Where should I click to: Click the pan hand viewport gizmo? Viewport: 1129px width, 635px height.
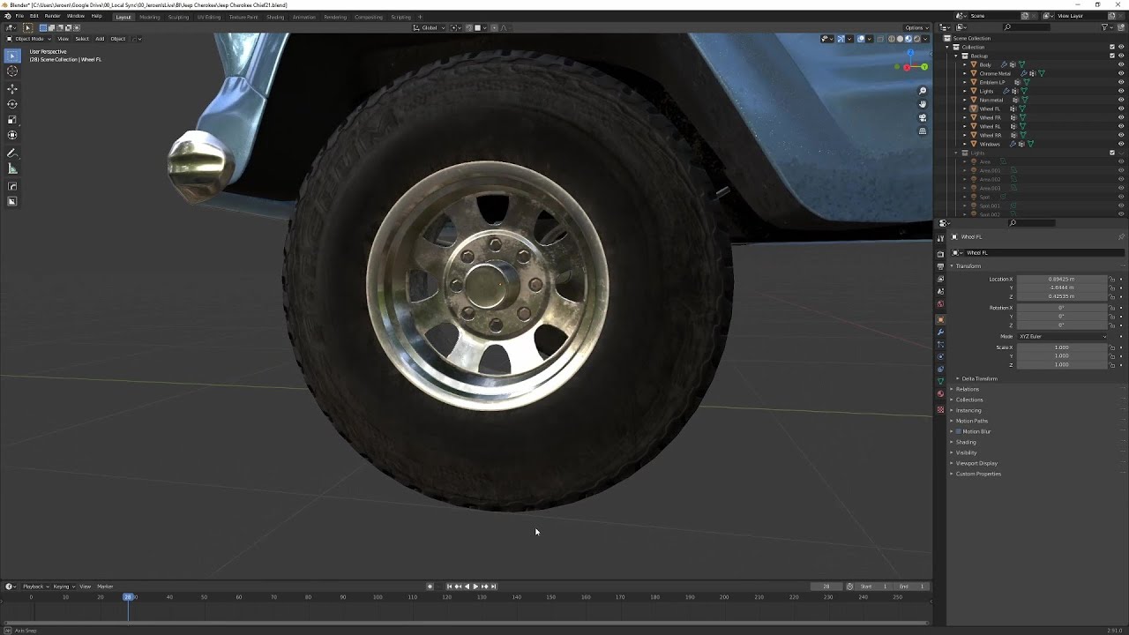[923, 104]
